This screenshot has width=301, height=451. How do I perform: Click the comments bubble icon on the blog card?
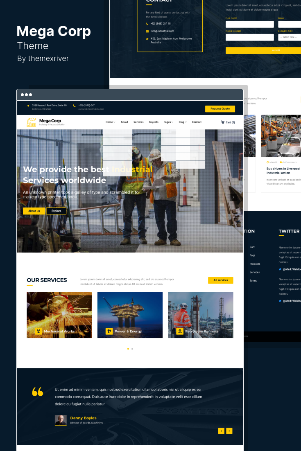[281, 162]
